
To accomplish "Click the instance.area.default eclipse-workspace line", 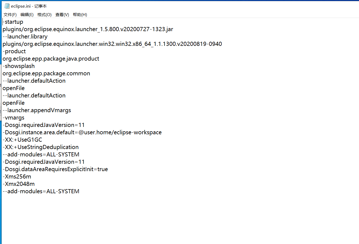I will 82,132.
